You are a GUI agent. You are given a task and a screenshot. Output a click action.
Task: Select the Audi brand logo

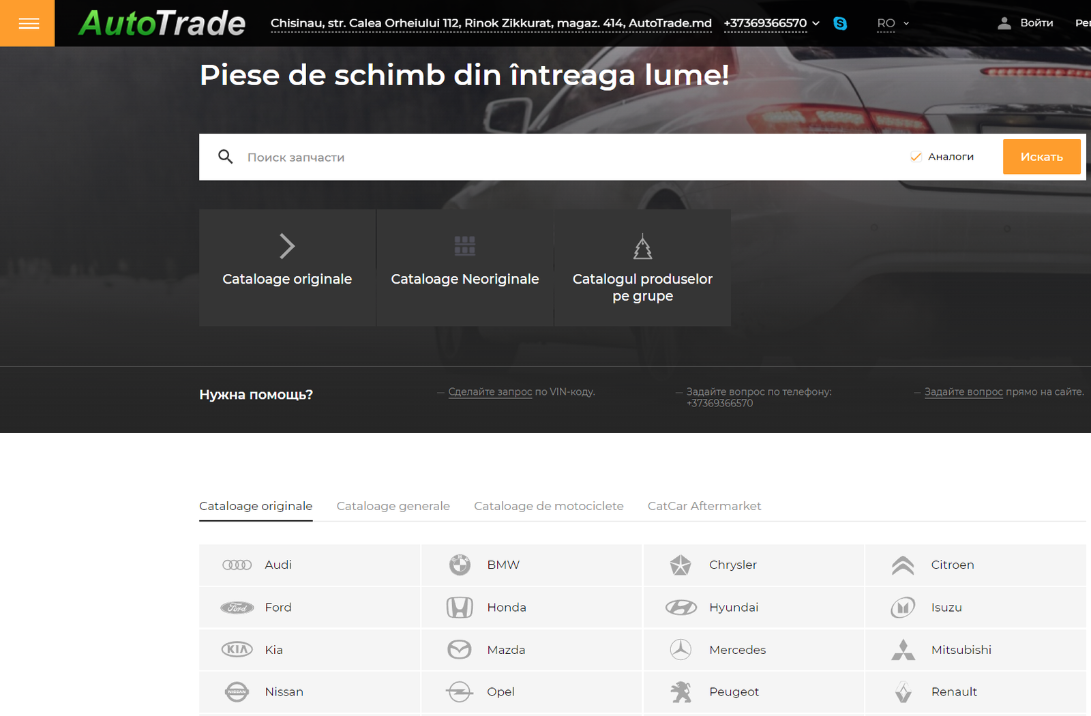(x=237, y=565)
